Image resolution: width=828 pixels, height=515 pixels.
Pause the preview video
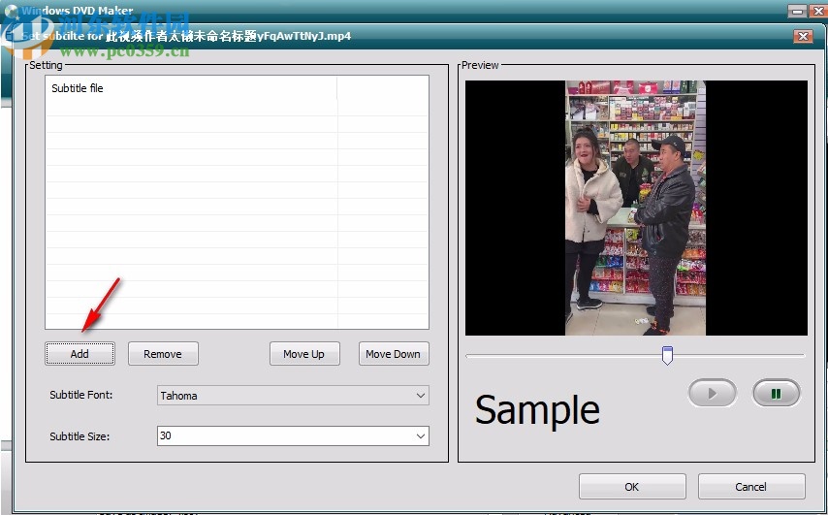pyautogui.click(x=776, y=393)
